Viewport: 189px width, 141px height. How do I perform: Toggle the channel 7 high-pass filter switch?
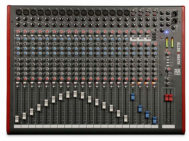pos(61,36)
